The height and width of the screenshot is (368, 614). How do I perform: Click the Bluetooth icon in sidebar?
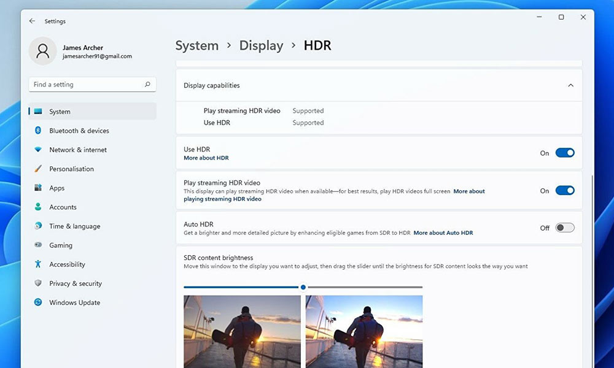point(38,130)
